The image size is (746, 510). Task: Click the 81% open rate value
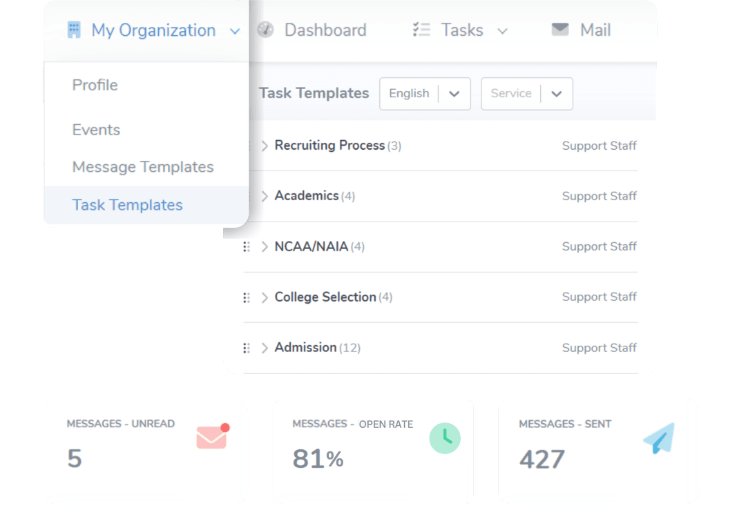click(317, 458)
